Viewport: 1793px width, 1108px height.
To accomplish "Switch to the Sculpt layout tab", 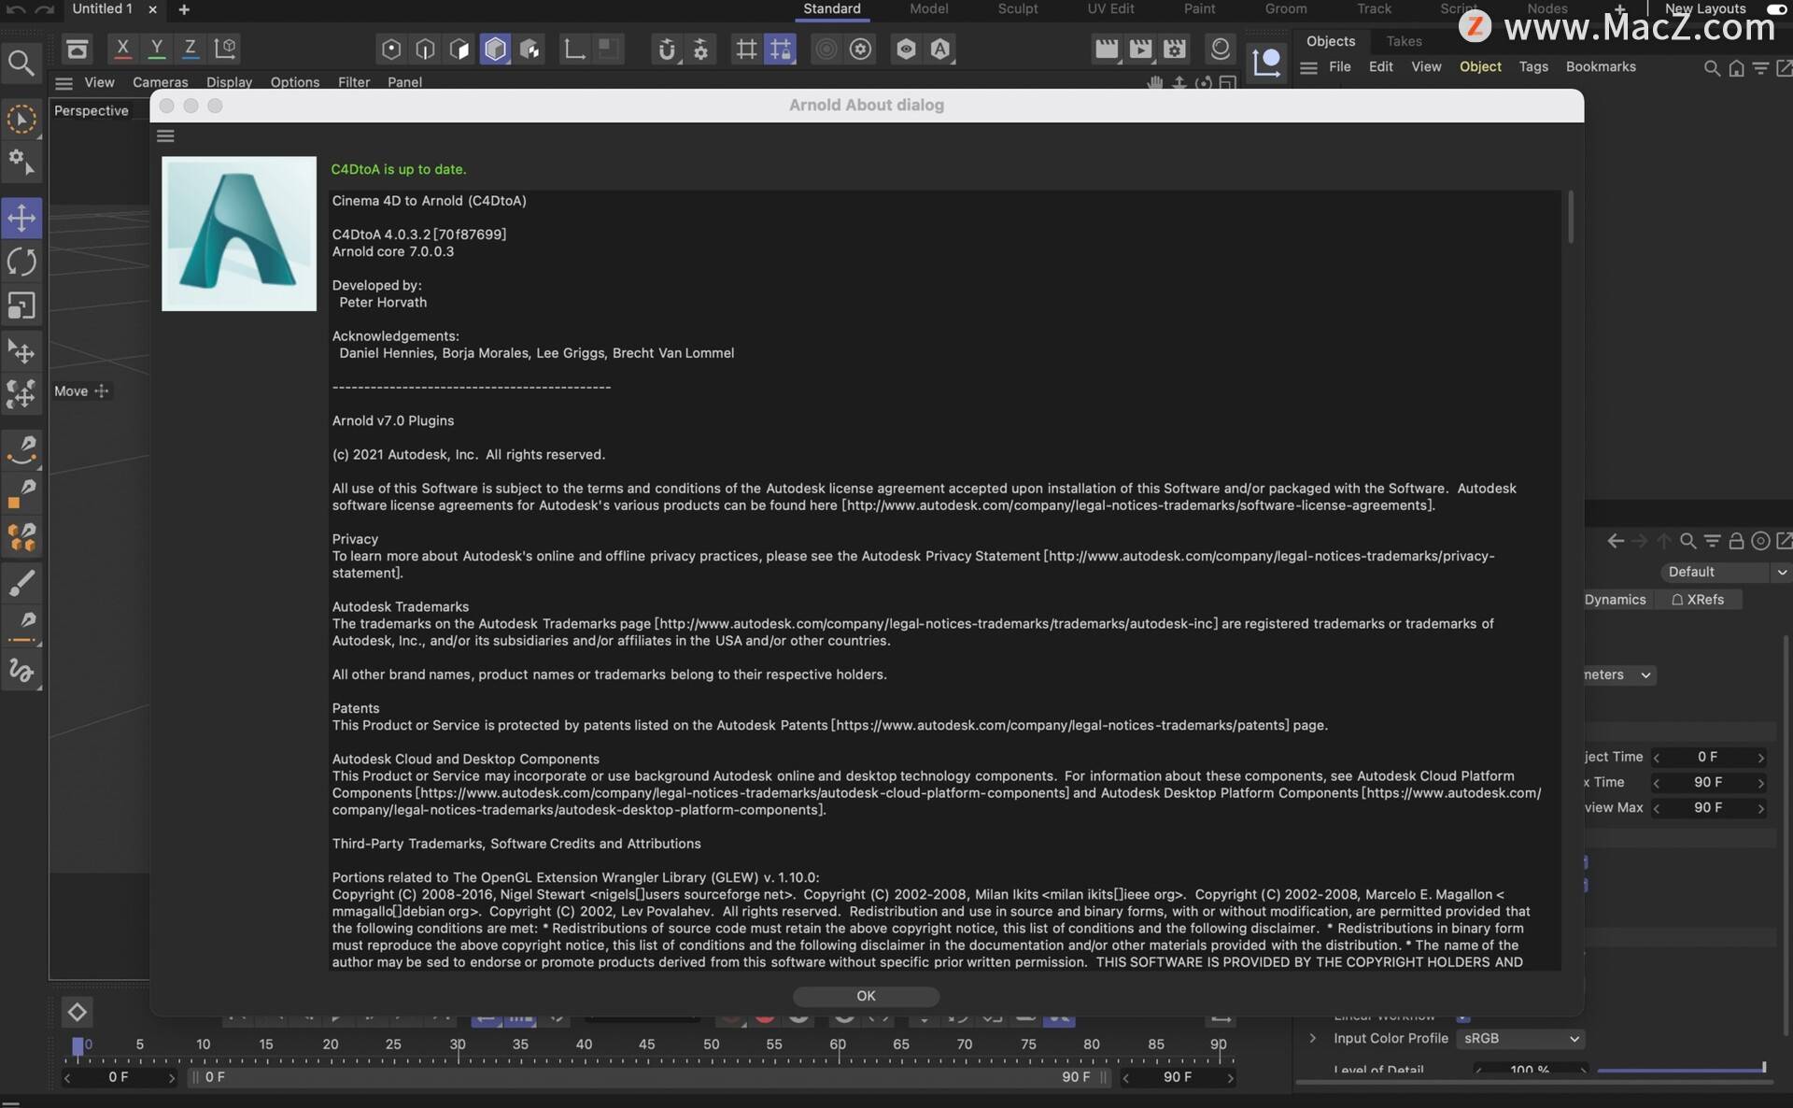I will 1017,9.
